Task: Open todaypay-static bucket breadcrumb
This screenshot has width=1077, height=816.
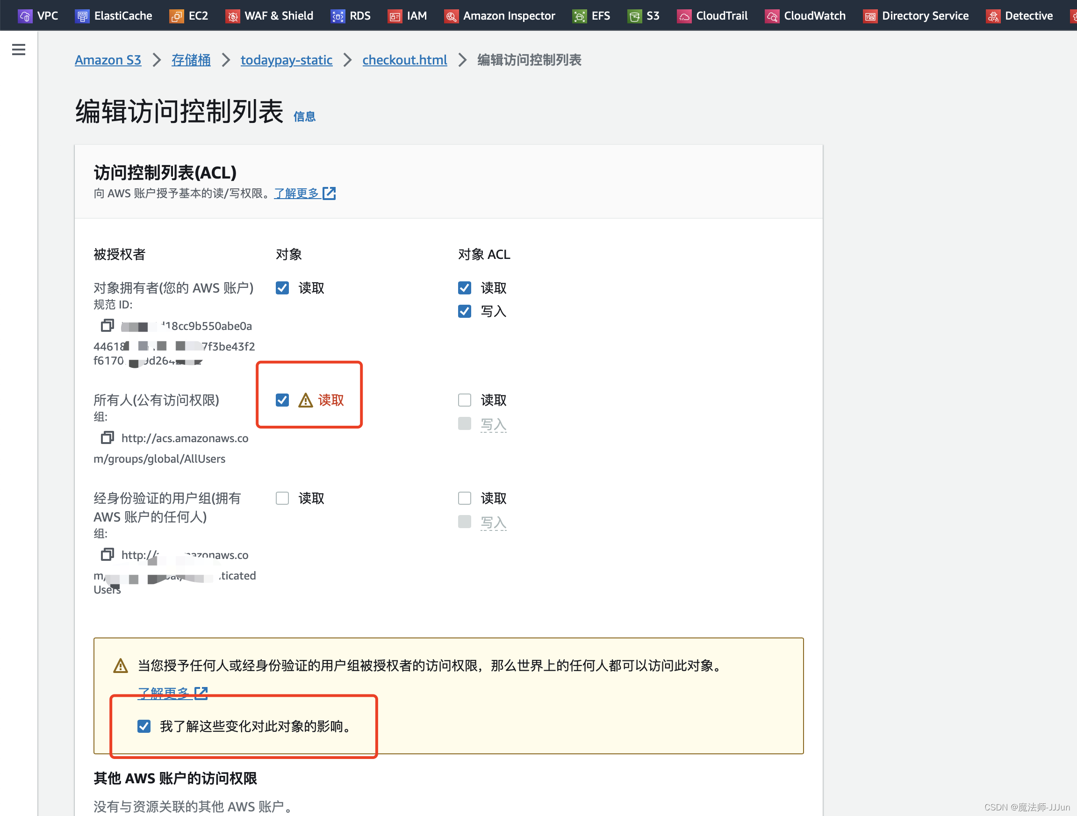Action: [286, 60]
